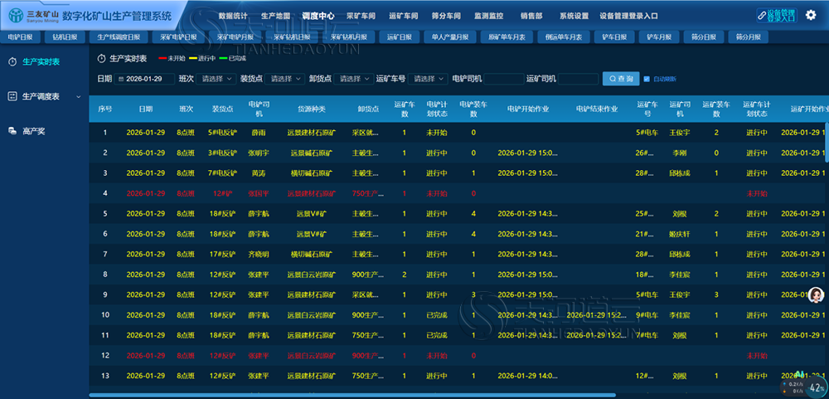Select 高产奖 in the sidebar
829x399 pixels.
coord(34,131)
